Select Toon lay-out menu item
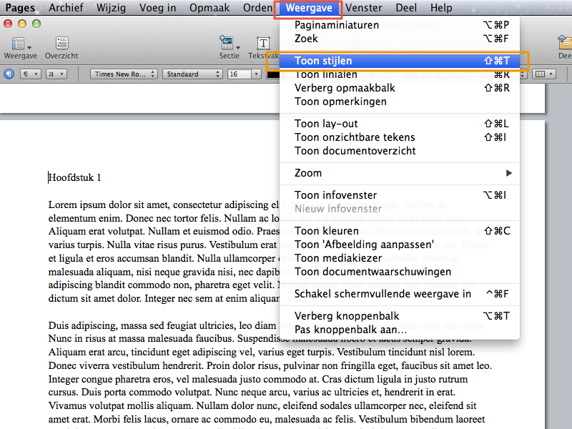Image resolution: width=572 pixels, height=429 pixels. (x=400, y=124)
